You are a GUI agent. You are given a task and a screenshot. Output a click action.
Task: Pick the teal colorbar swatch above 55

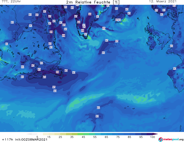point(92,134)
